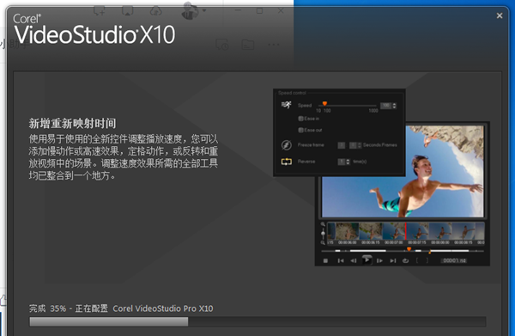Click the Corel VideoStudio X10 logo
The width and height of the screenshot is (515, 336).
point(94,29)
